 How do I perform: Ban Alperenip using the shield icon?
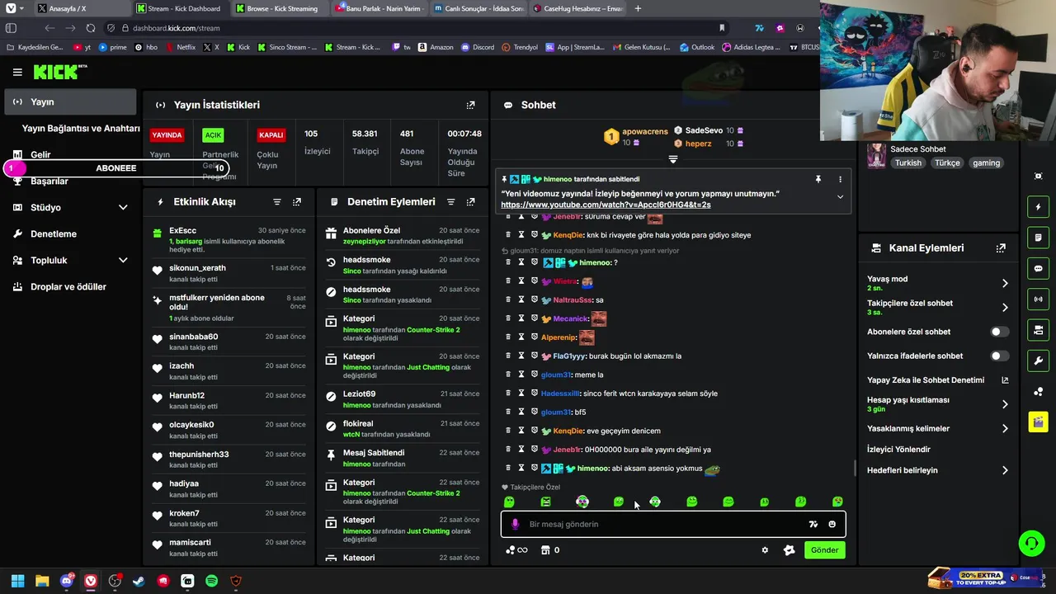[534, 337]
